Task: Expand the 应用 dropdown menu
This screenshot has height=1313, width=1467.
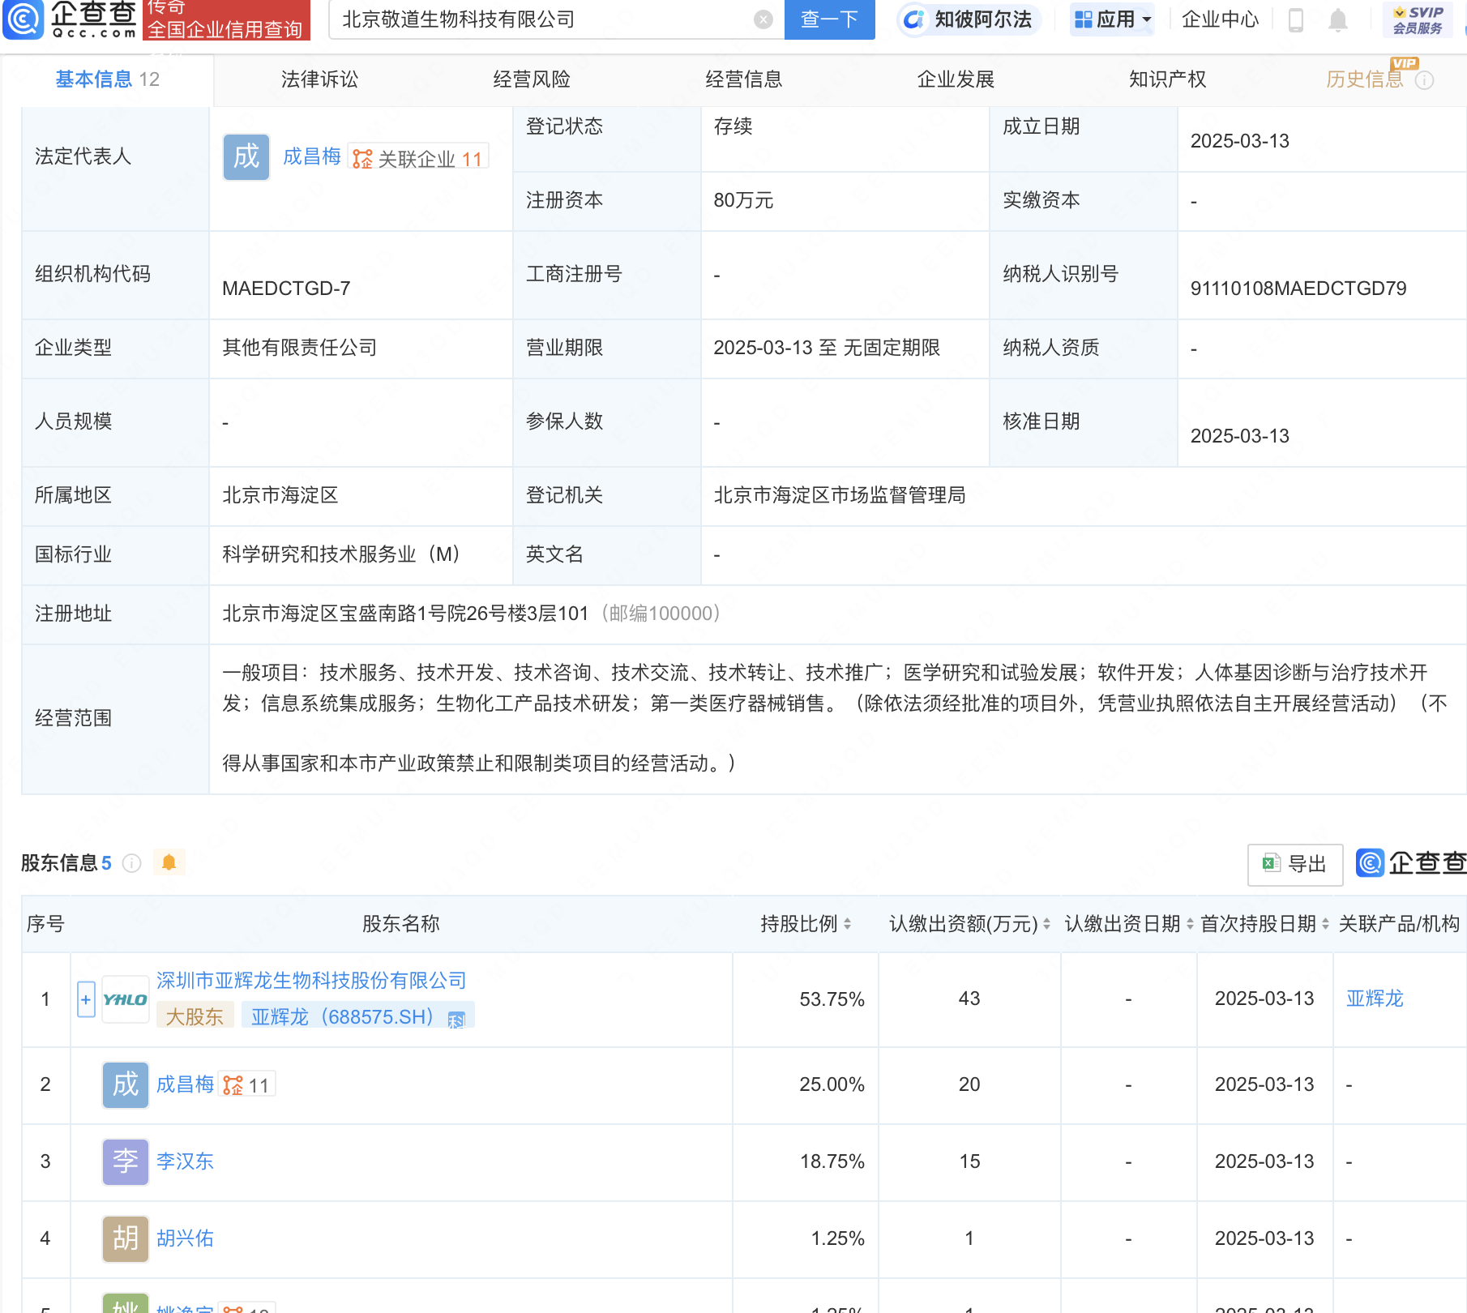Action: pyautogui.click(x=1112, y=19)
